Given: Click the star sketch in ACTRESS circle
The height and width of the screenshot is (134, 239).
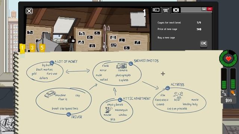Looking at the screenshot, I should point(178,95).
